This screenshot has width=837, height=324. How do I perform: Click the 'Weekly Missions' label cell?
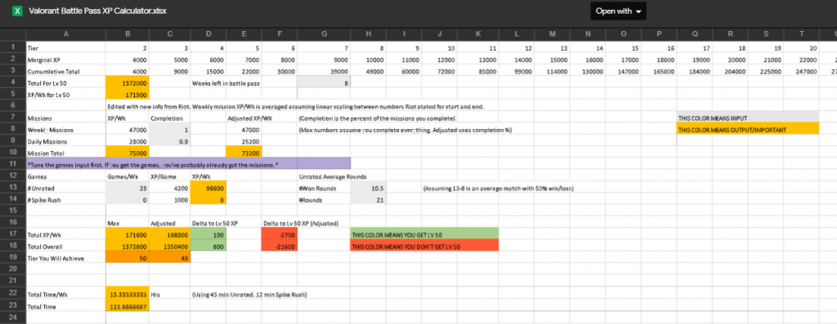click(x=65, y=130)
